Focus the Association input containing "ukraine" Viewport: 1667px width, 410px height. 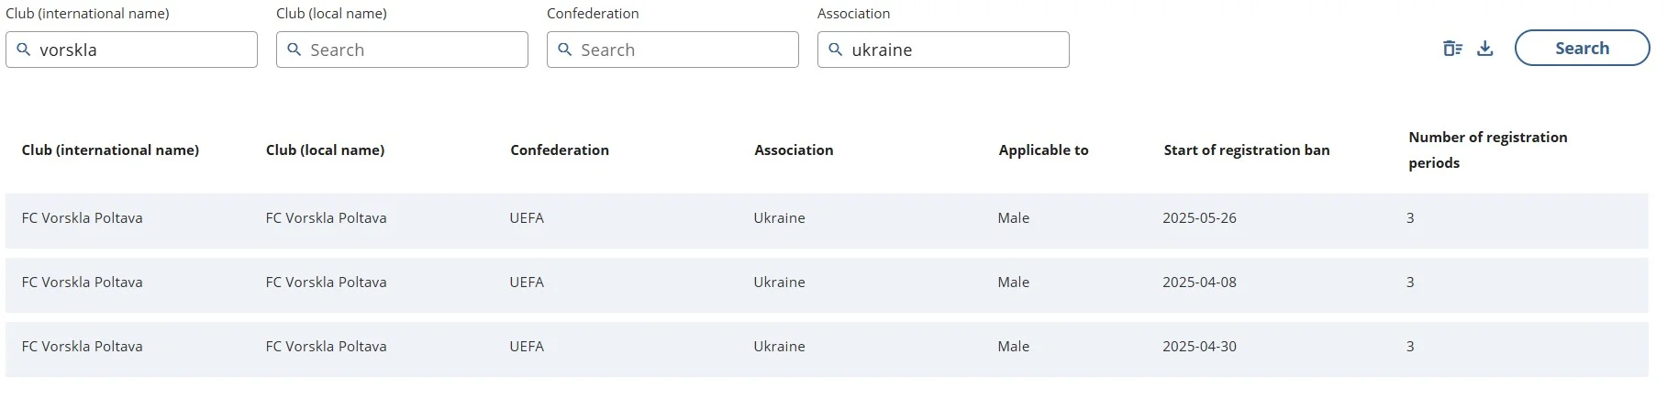coord(954,50)
